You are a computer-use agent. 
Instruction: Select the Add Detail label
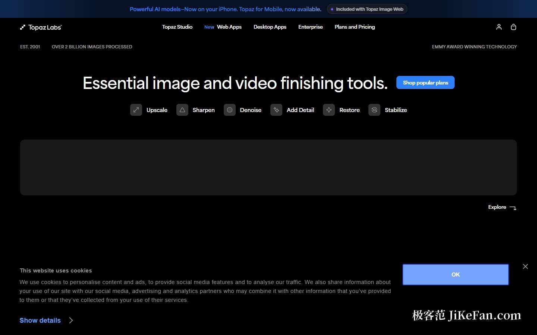pos(301,110)
